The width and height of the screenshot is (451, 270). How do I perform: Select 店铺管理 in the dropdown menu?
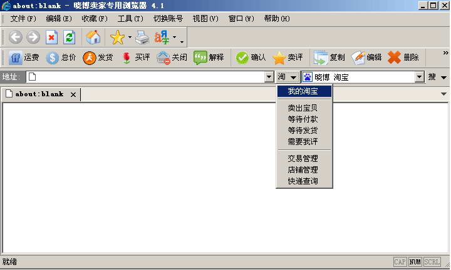(x=304, y=170)
